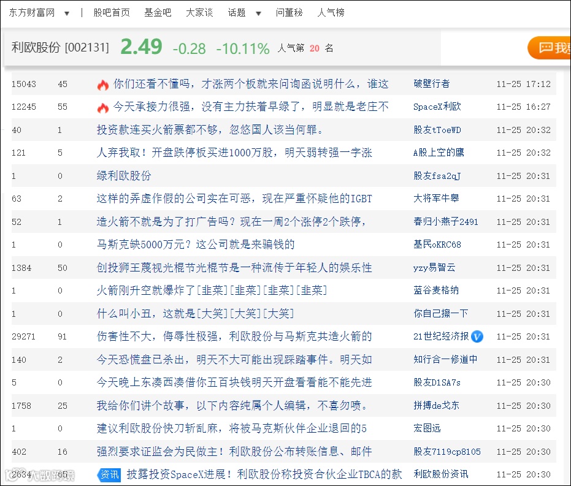This screenshot has width=571, height=486.
Task: Visit author SpaceX利欧 profile
Action: click(x=437, y=107)
